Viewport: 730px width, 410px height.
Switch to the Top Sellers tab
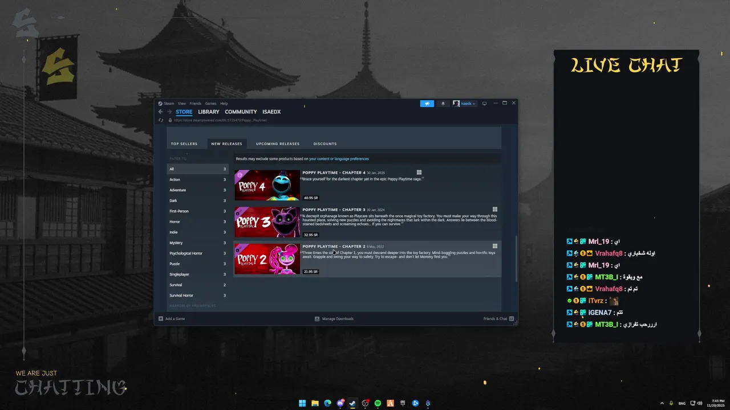click(x=184, y=143)
